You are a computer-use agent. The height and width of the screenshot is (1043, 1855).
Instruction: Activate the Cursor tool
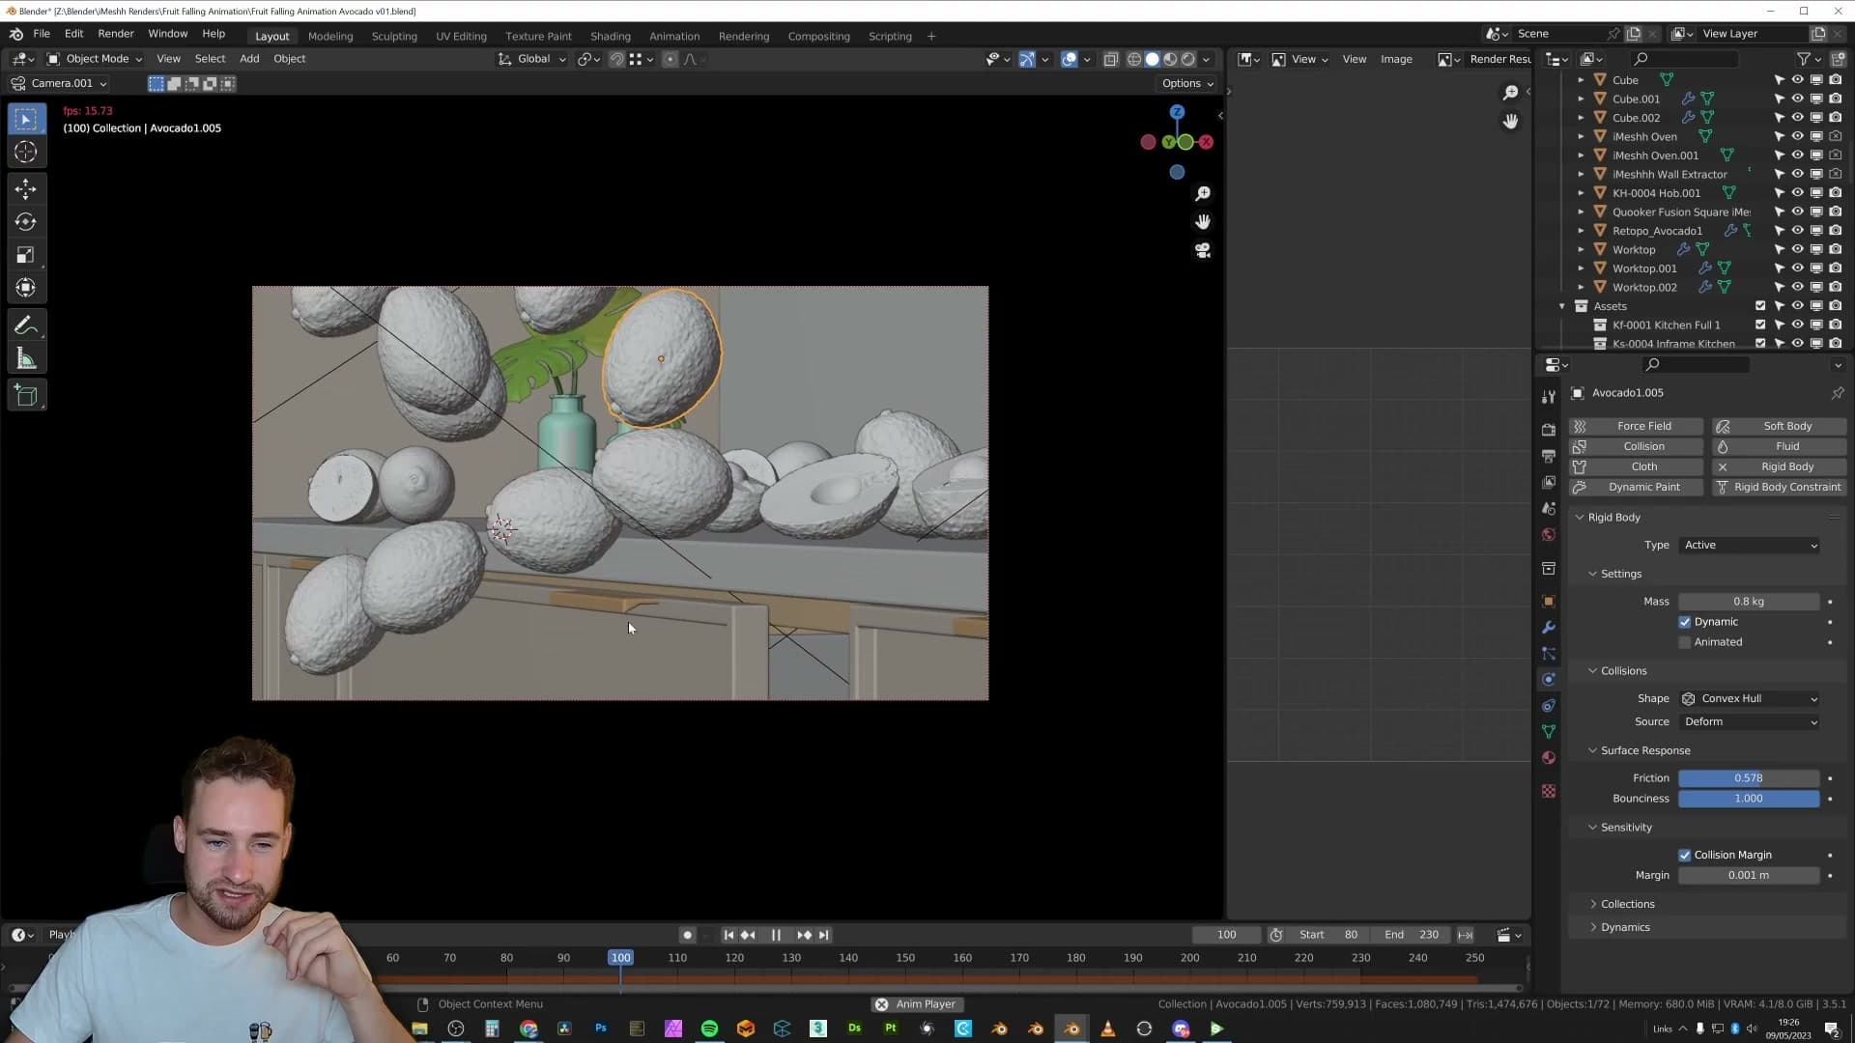(x=26, y=153)
